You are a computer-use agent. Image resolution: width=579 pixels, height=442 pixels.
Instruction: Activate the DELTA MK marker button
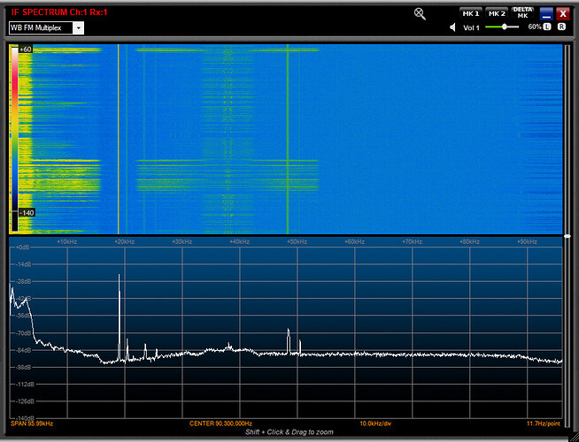click(x=522, y=12)
